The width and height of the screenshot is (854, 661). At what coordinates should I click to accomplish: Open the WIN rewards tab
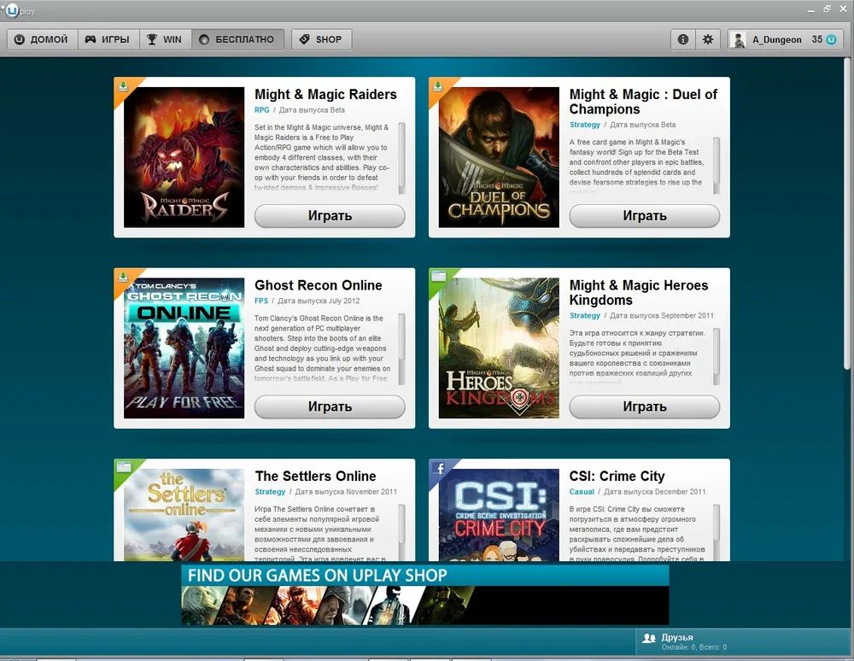pos(166,39)
